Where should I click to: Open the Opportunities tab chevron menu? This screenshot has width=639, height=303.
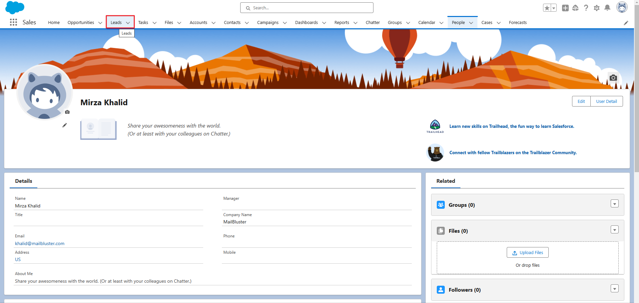click(100, 23)
